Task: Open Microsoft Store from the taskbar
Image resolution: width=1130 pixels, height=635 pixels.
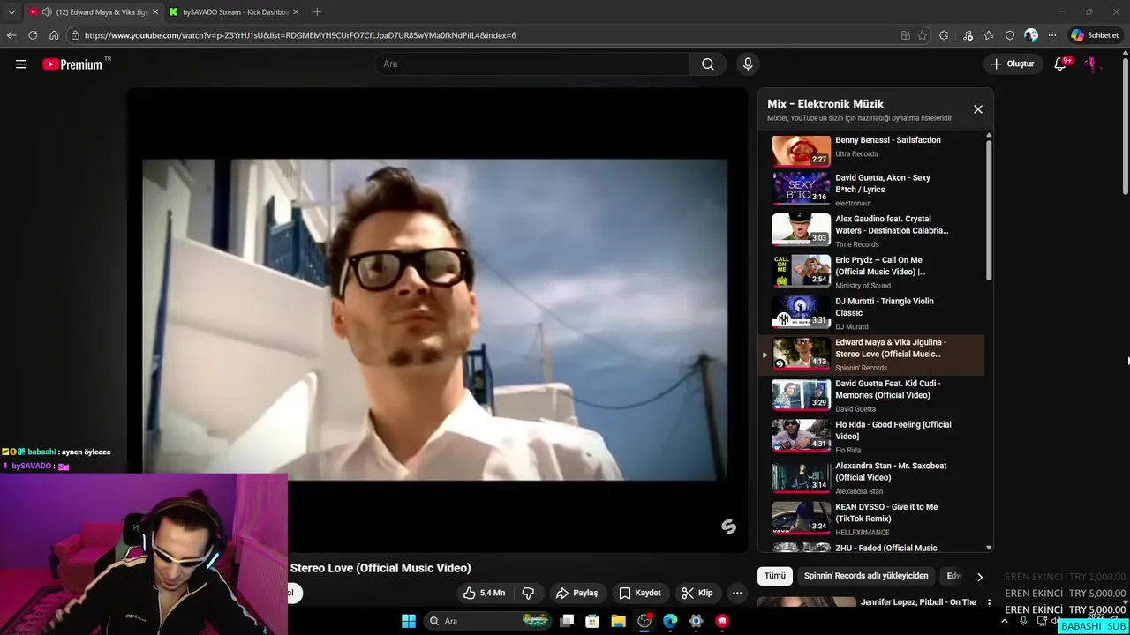Action: [592, 621]
